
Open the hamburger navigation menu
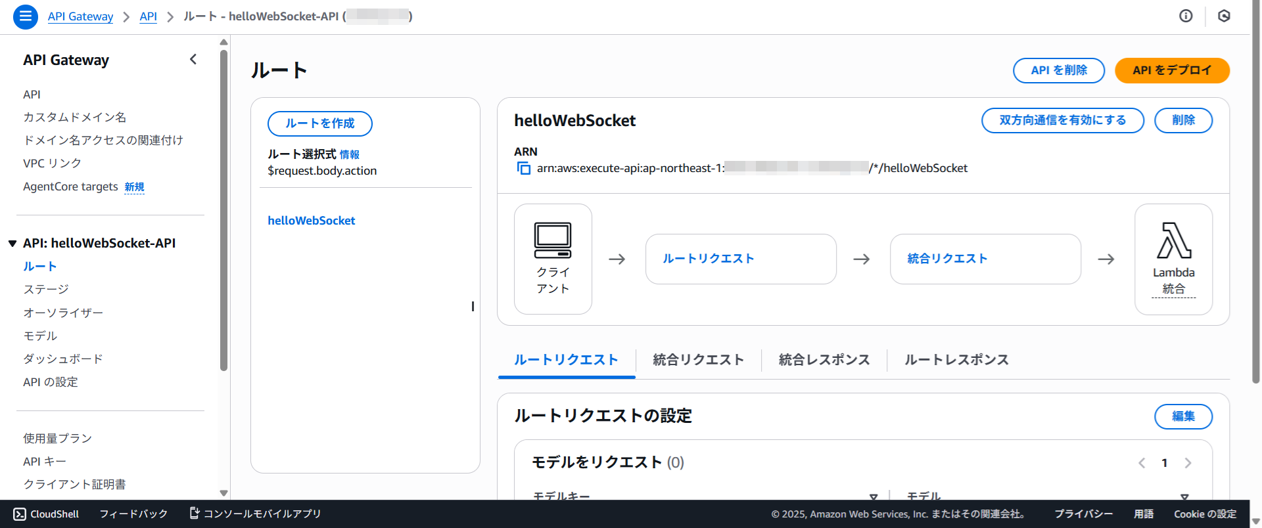tap(25, 16)
